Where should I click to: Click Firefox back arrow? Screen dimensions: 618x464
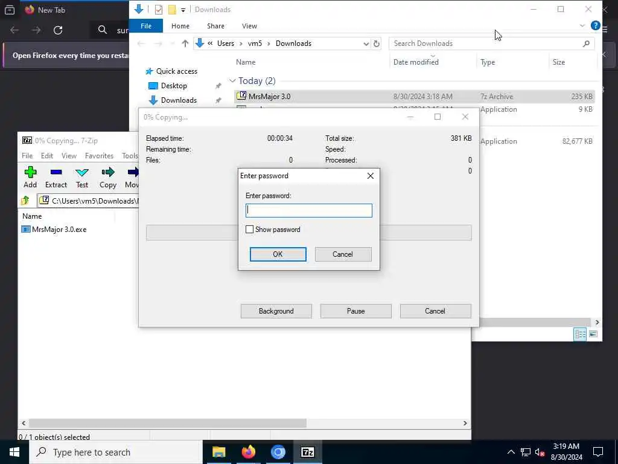point(14,30)
